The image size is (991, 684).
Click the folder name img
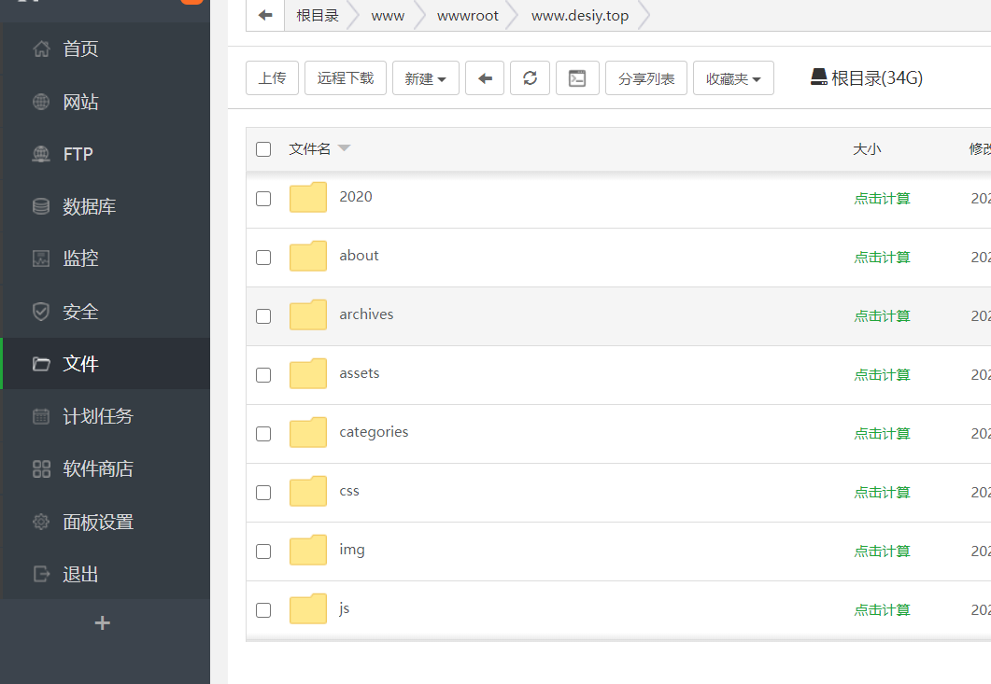point(351,551)
